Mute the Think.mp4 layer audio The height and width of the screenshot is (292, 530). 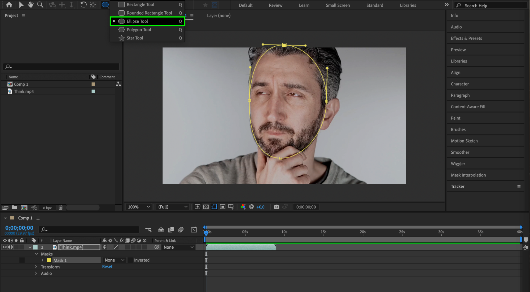[x=11, y=247]
